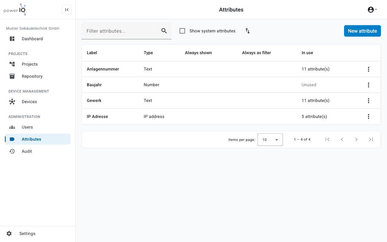Open options menu for Baujahr row
Viewport: 387px width, 242px height.
[x=369, y=85]
